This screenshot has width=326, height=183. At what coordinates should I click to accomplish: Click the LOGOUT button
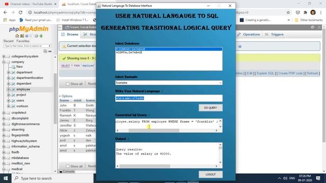pyautogui.click(x=210, y=174)
